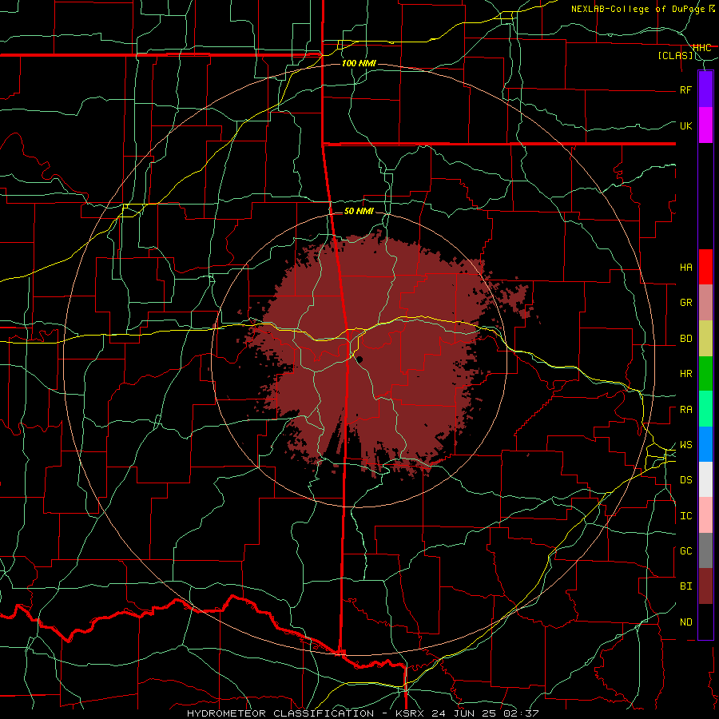Screen dimensions: 719x719
Task: Select the light pink IC legend swatch
Action: (705, 515)
